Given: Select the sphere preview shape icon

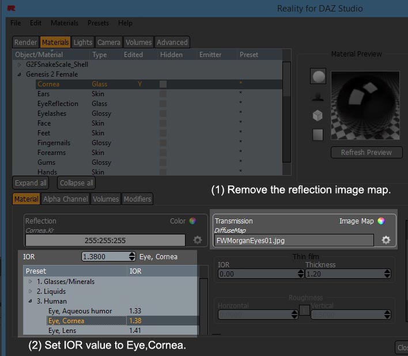Looking at the screenshot, I should [318, 76].
